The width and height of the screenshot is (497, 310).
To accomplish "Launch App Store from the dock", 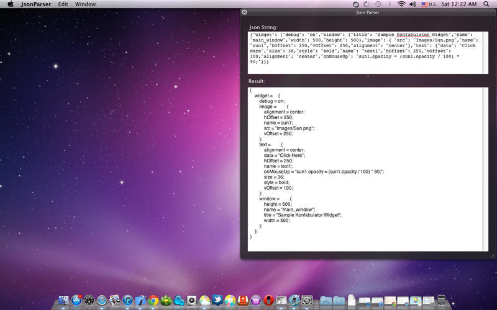I will (x=76, y=301).
